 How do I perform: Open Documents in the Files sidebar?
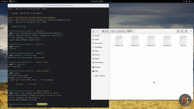(x=100, y=43)
